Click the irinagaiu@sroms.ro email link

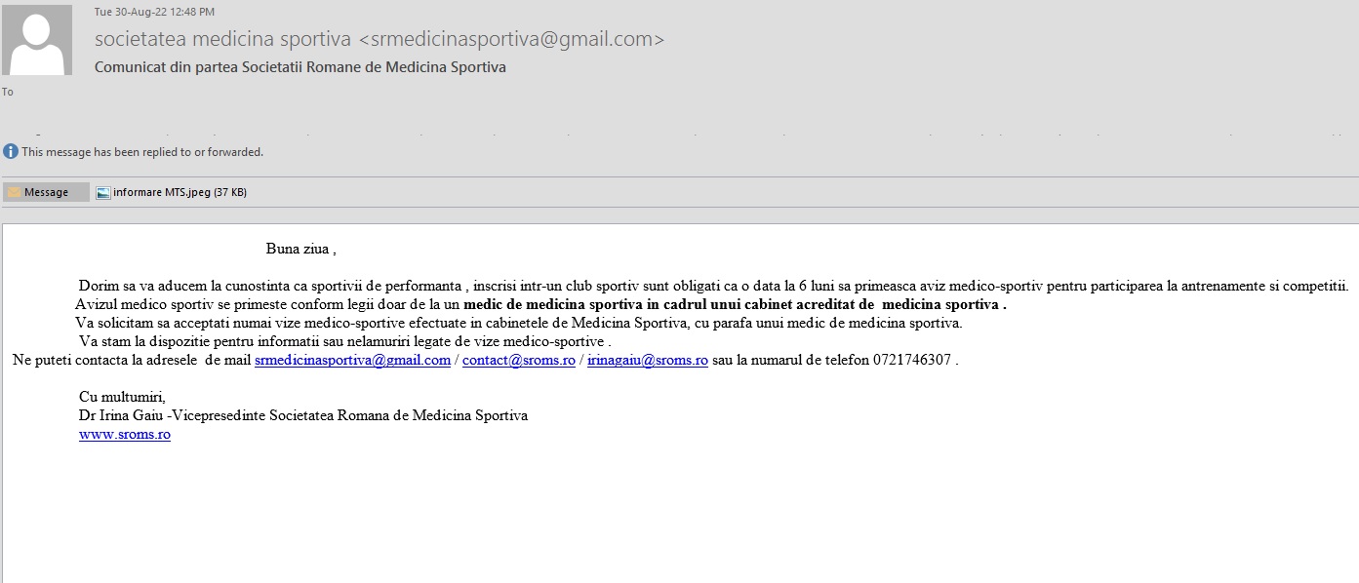(x=647, y=360)
